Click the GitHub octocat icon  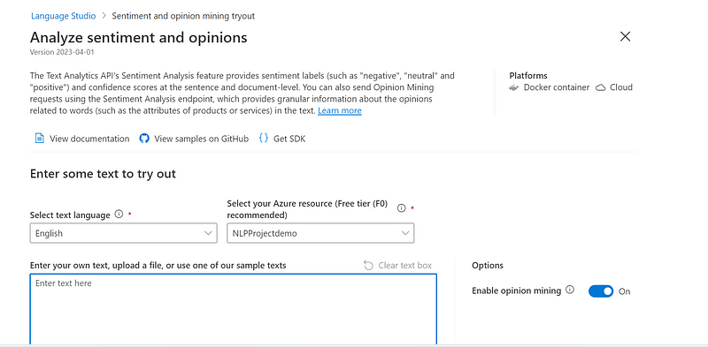pos(144,139)
